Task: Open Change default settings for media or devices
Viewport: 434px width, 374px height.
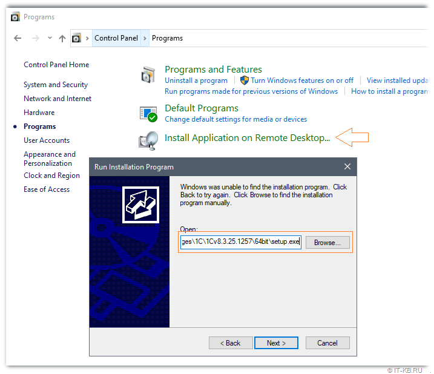Action: 236,119
